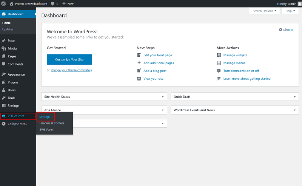
Task: Click the Pages icon in sidebar
Action: tap(4, 56)
